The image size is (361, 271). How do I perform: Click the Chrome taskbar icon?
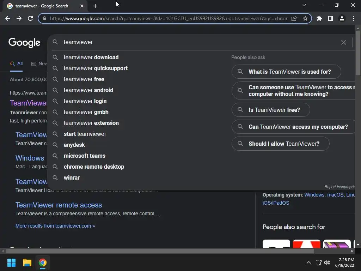point(43,263)
